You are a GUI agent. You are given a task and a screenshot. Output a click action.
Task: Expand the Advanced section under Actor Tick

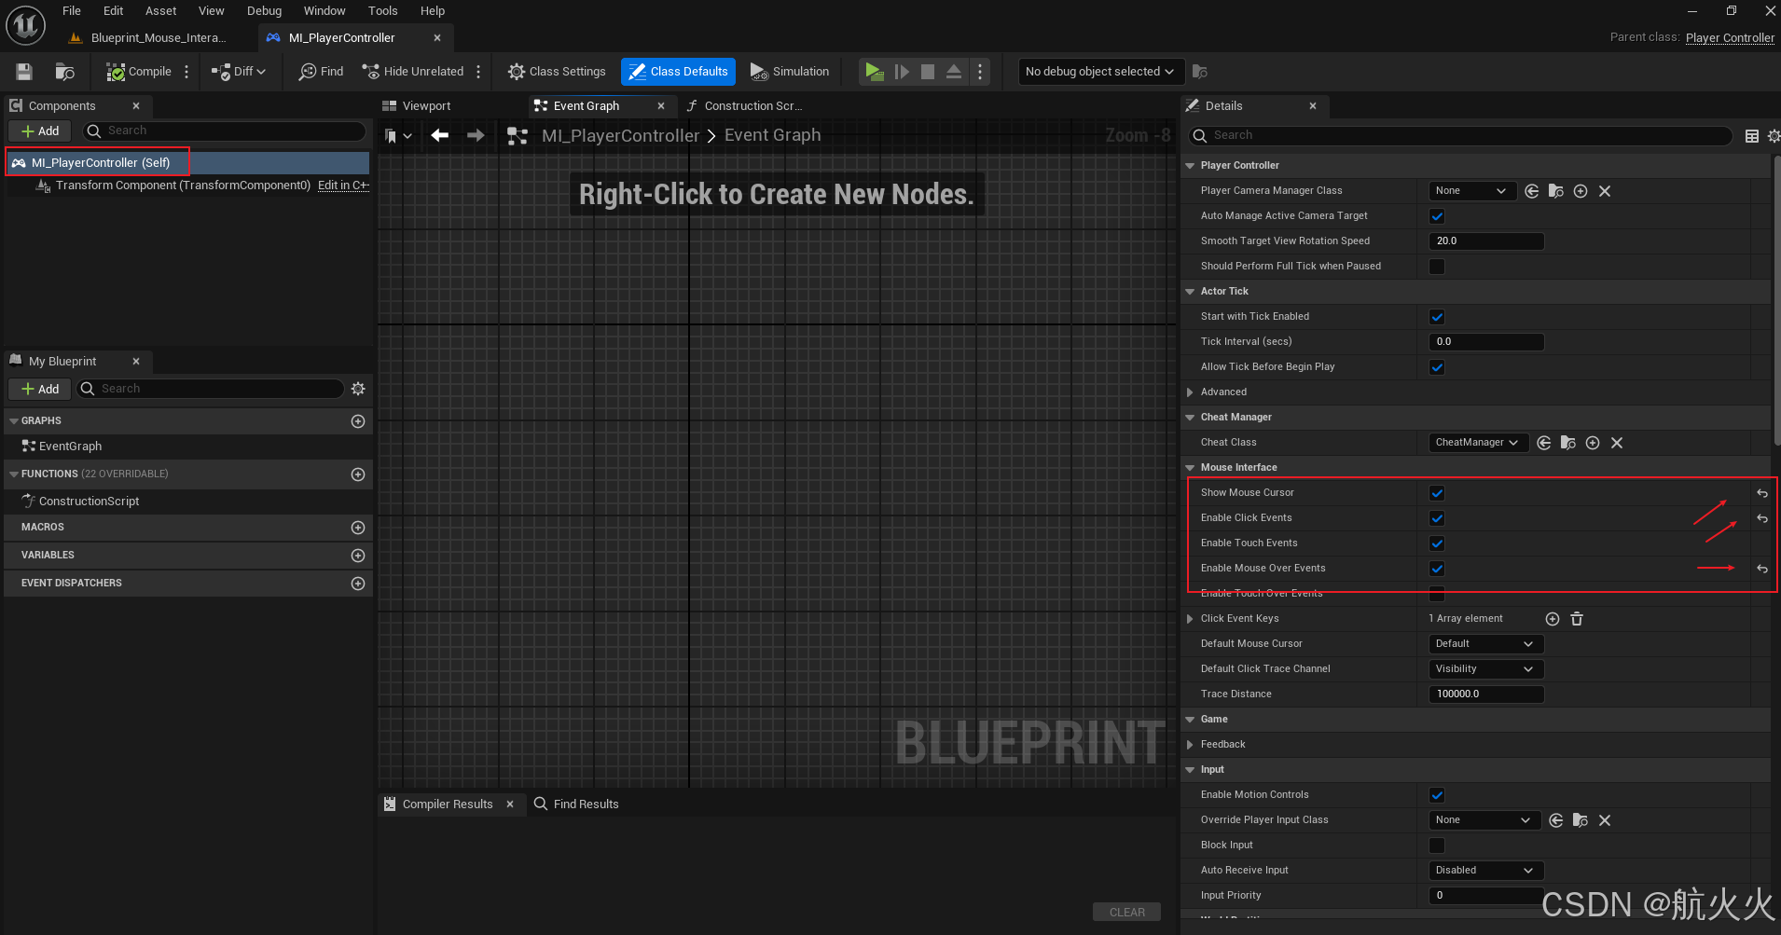pyautogui.click(x=1190, y=392)
